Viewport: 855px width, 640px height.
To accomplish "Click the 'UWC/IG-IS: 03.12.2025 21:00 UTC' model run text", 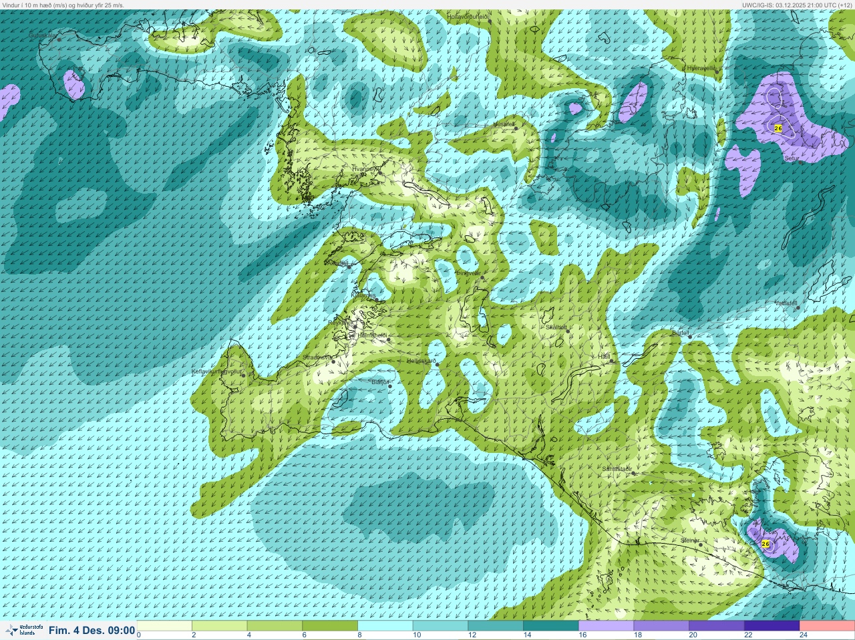I will point(796,5).
